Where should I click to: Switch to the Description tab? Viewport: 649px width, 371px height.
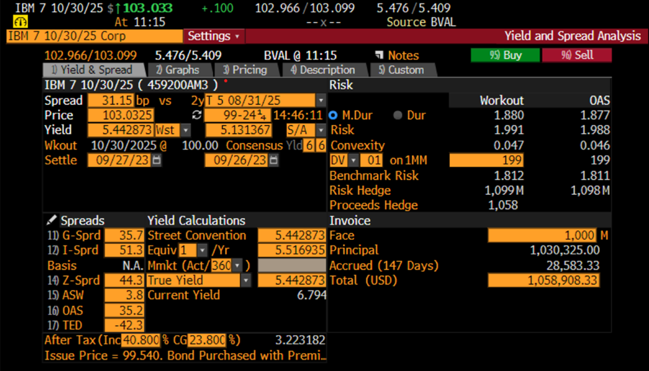[x=324, y=70]
